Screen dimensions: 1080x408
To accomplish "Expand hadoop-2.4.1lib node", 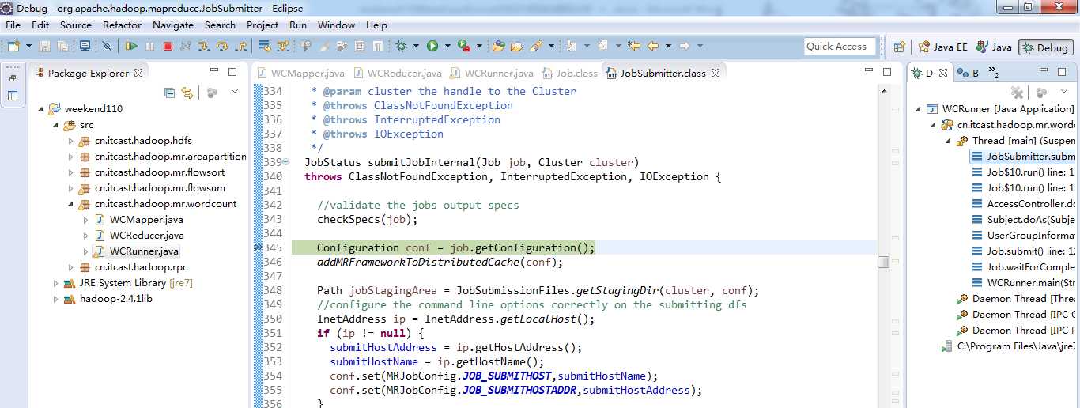I will point(55,299).
